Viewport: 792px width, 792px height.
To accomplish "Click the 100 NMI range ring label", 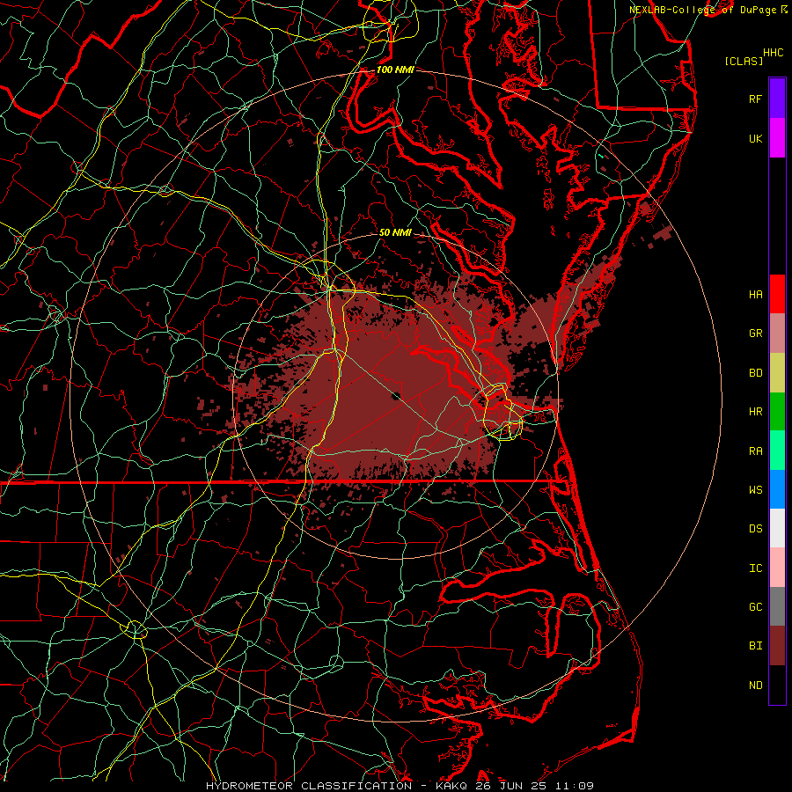I will [395, 70].
